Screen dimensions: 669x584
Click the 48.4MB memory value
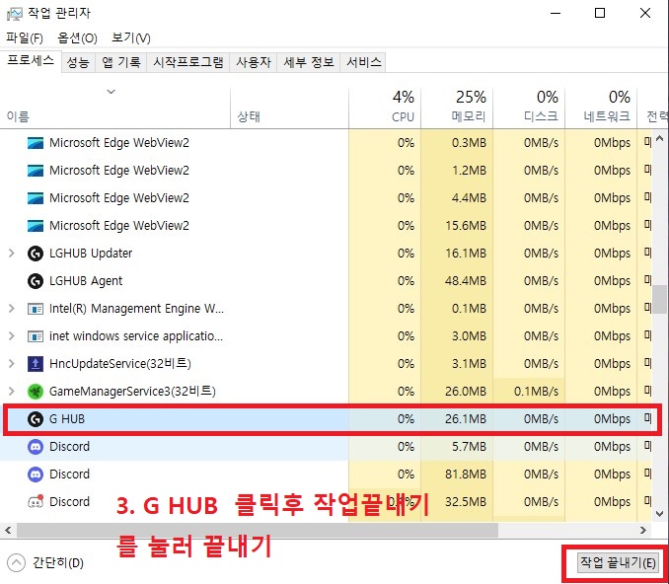(x=466, y=281)
